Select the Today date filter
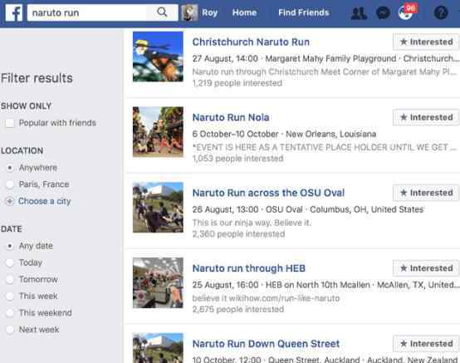This screenshot has height=363, width=460. tap(10, 262)
